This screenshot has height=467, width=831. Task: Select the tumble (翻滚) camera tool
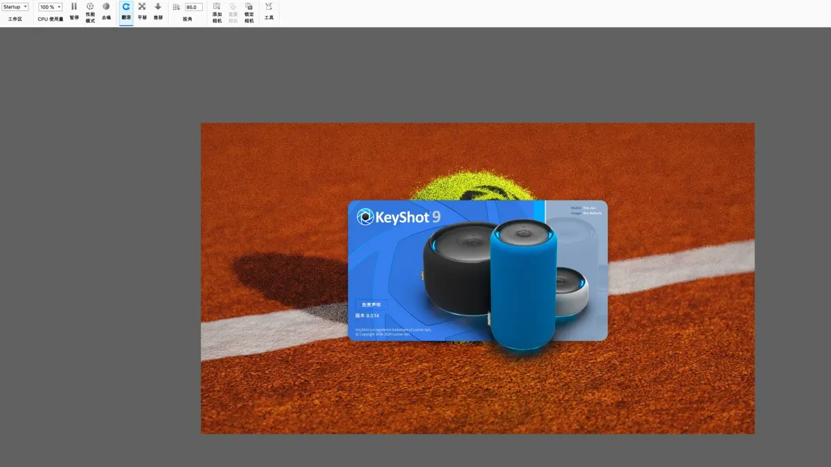[126, 12]
